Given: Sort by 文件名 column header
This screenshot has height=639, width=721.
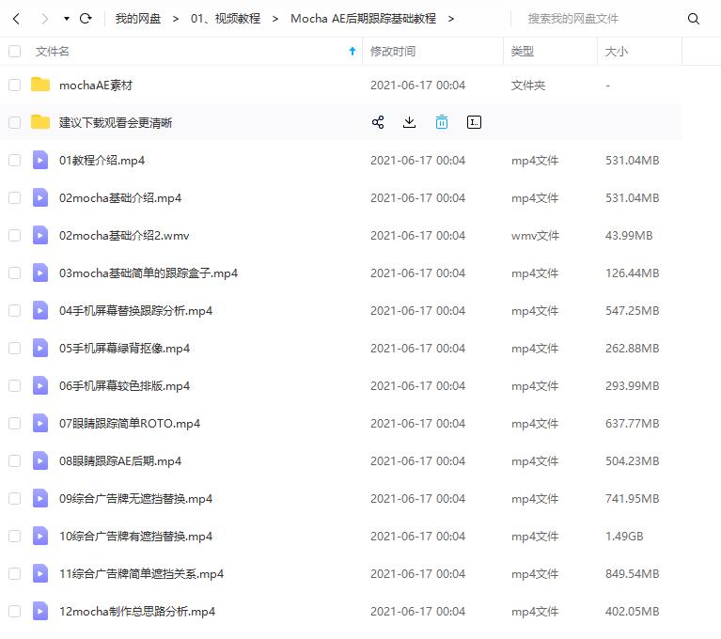Looking at the screenshot, I should click(x=53, y=52).
